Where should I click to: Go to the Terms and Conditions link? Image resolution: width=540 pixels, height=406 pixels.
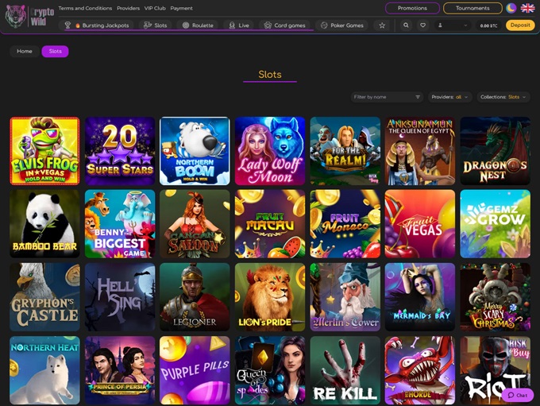tap(85, 8)
